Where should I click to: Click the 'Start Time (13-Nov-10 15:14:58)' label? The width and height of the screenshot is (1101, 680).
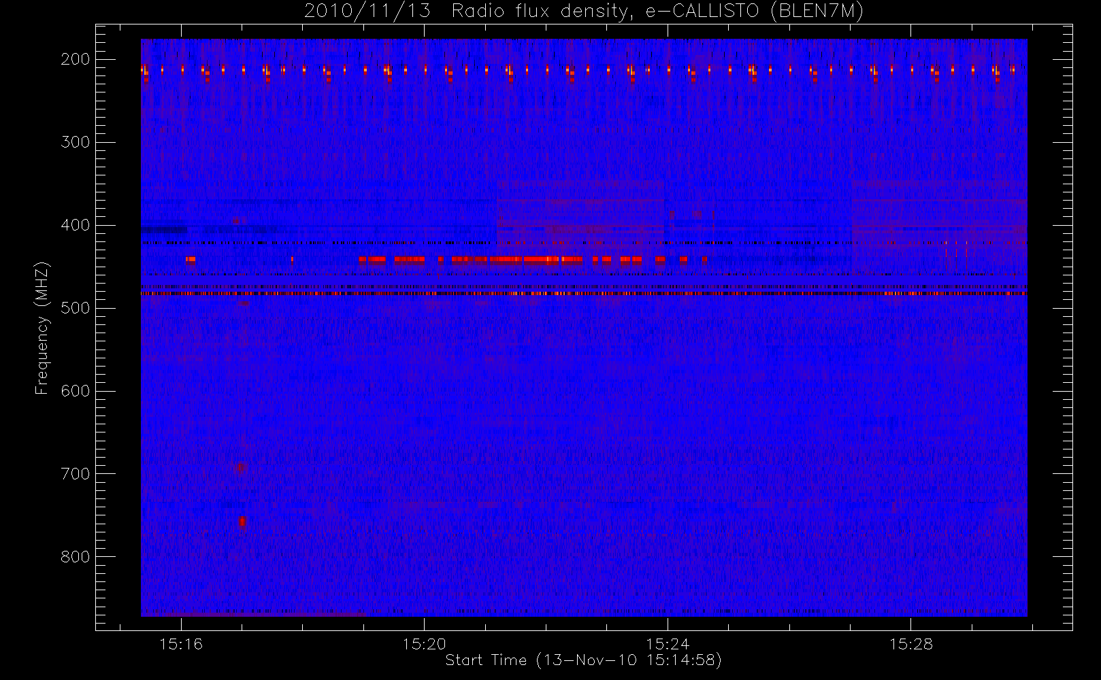coord(583,660)
